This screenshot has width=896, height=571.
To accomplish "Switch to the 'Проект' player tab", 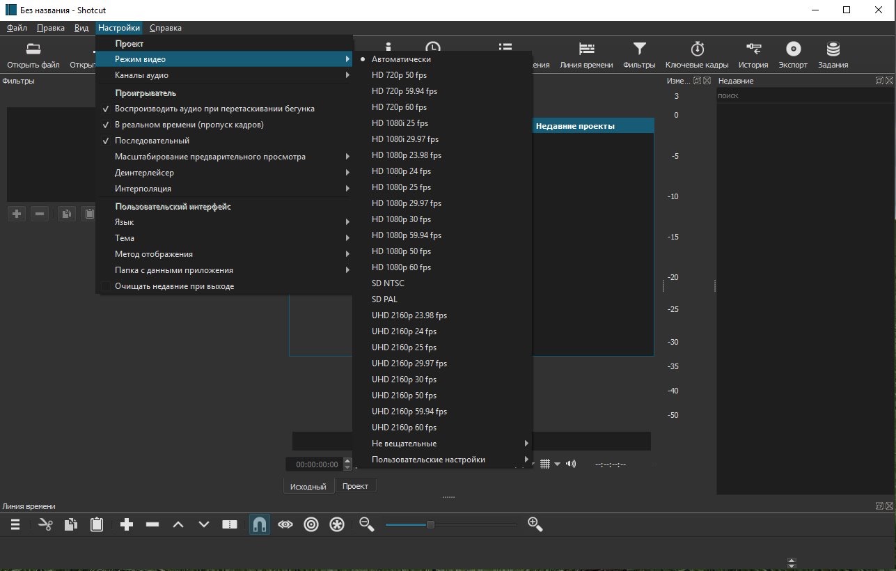I will coord(356,486).
